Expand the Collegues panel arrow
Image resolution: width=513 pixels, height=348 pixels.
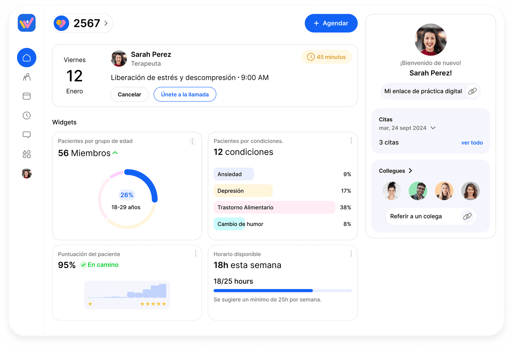(x=411, y=171)
